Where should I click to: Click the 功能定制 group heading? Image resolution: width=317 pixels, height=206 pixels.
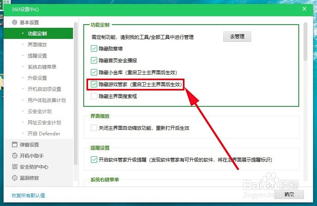100,25
